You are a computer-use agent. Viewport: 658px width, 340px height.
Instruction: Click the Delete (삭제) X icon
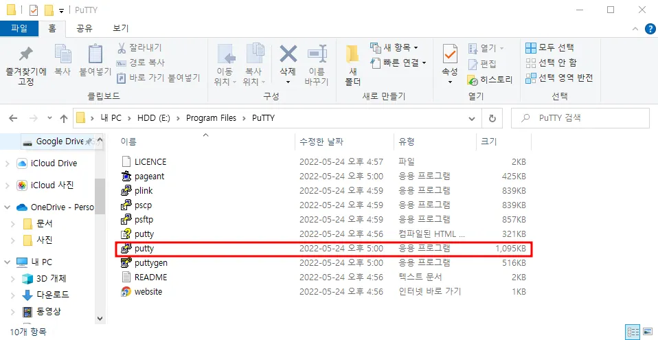(x=288, y=54)
